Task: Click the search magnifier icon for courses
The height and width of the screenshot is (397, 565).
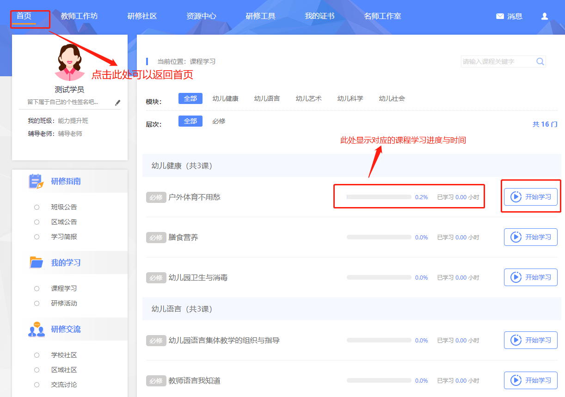Action: coord(540,61)
